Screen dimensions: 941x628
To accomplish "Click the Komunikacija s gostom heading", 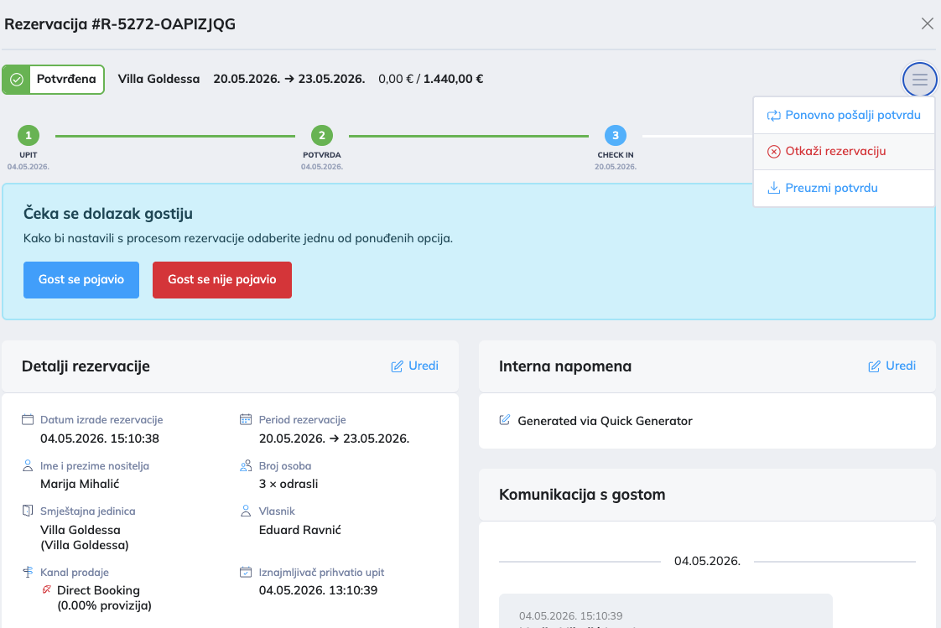I will pyautogui.click(x=582, y=495).
